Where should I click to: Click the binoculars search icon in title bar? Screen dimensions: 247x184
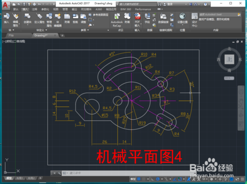tap(160, 4)
